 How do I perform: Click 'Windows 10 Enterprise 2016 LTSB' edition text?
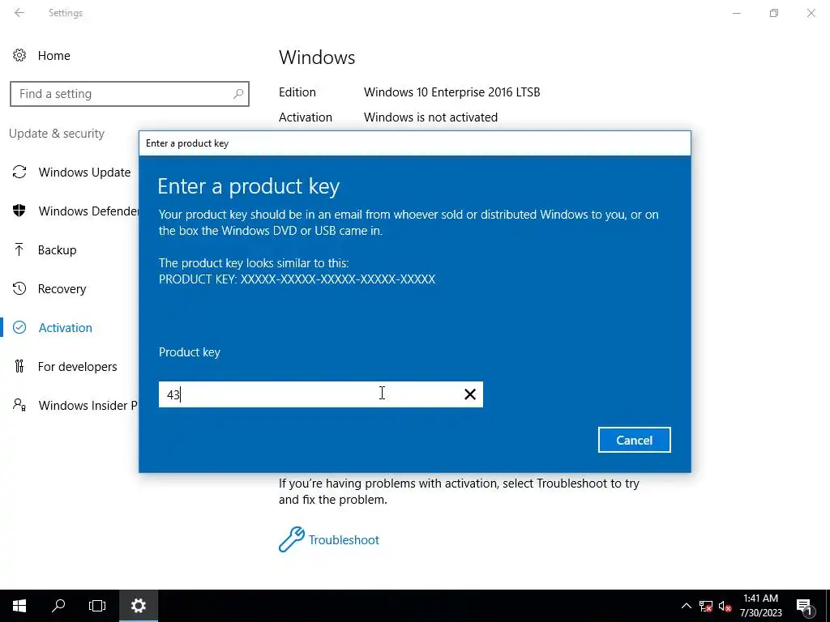point(451,92)
